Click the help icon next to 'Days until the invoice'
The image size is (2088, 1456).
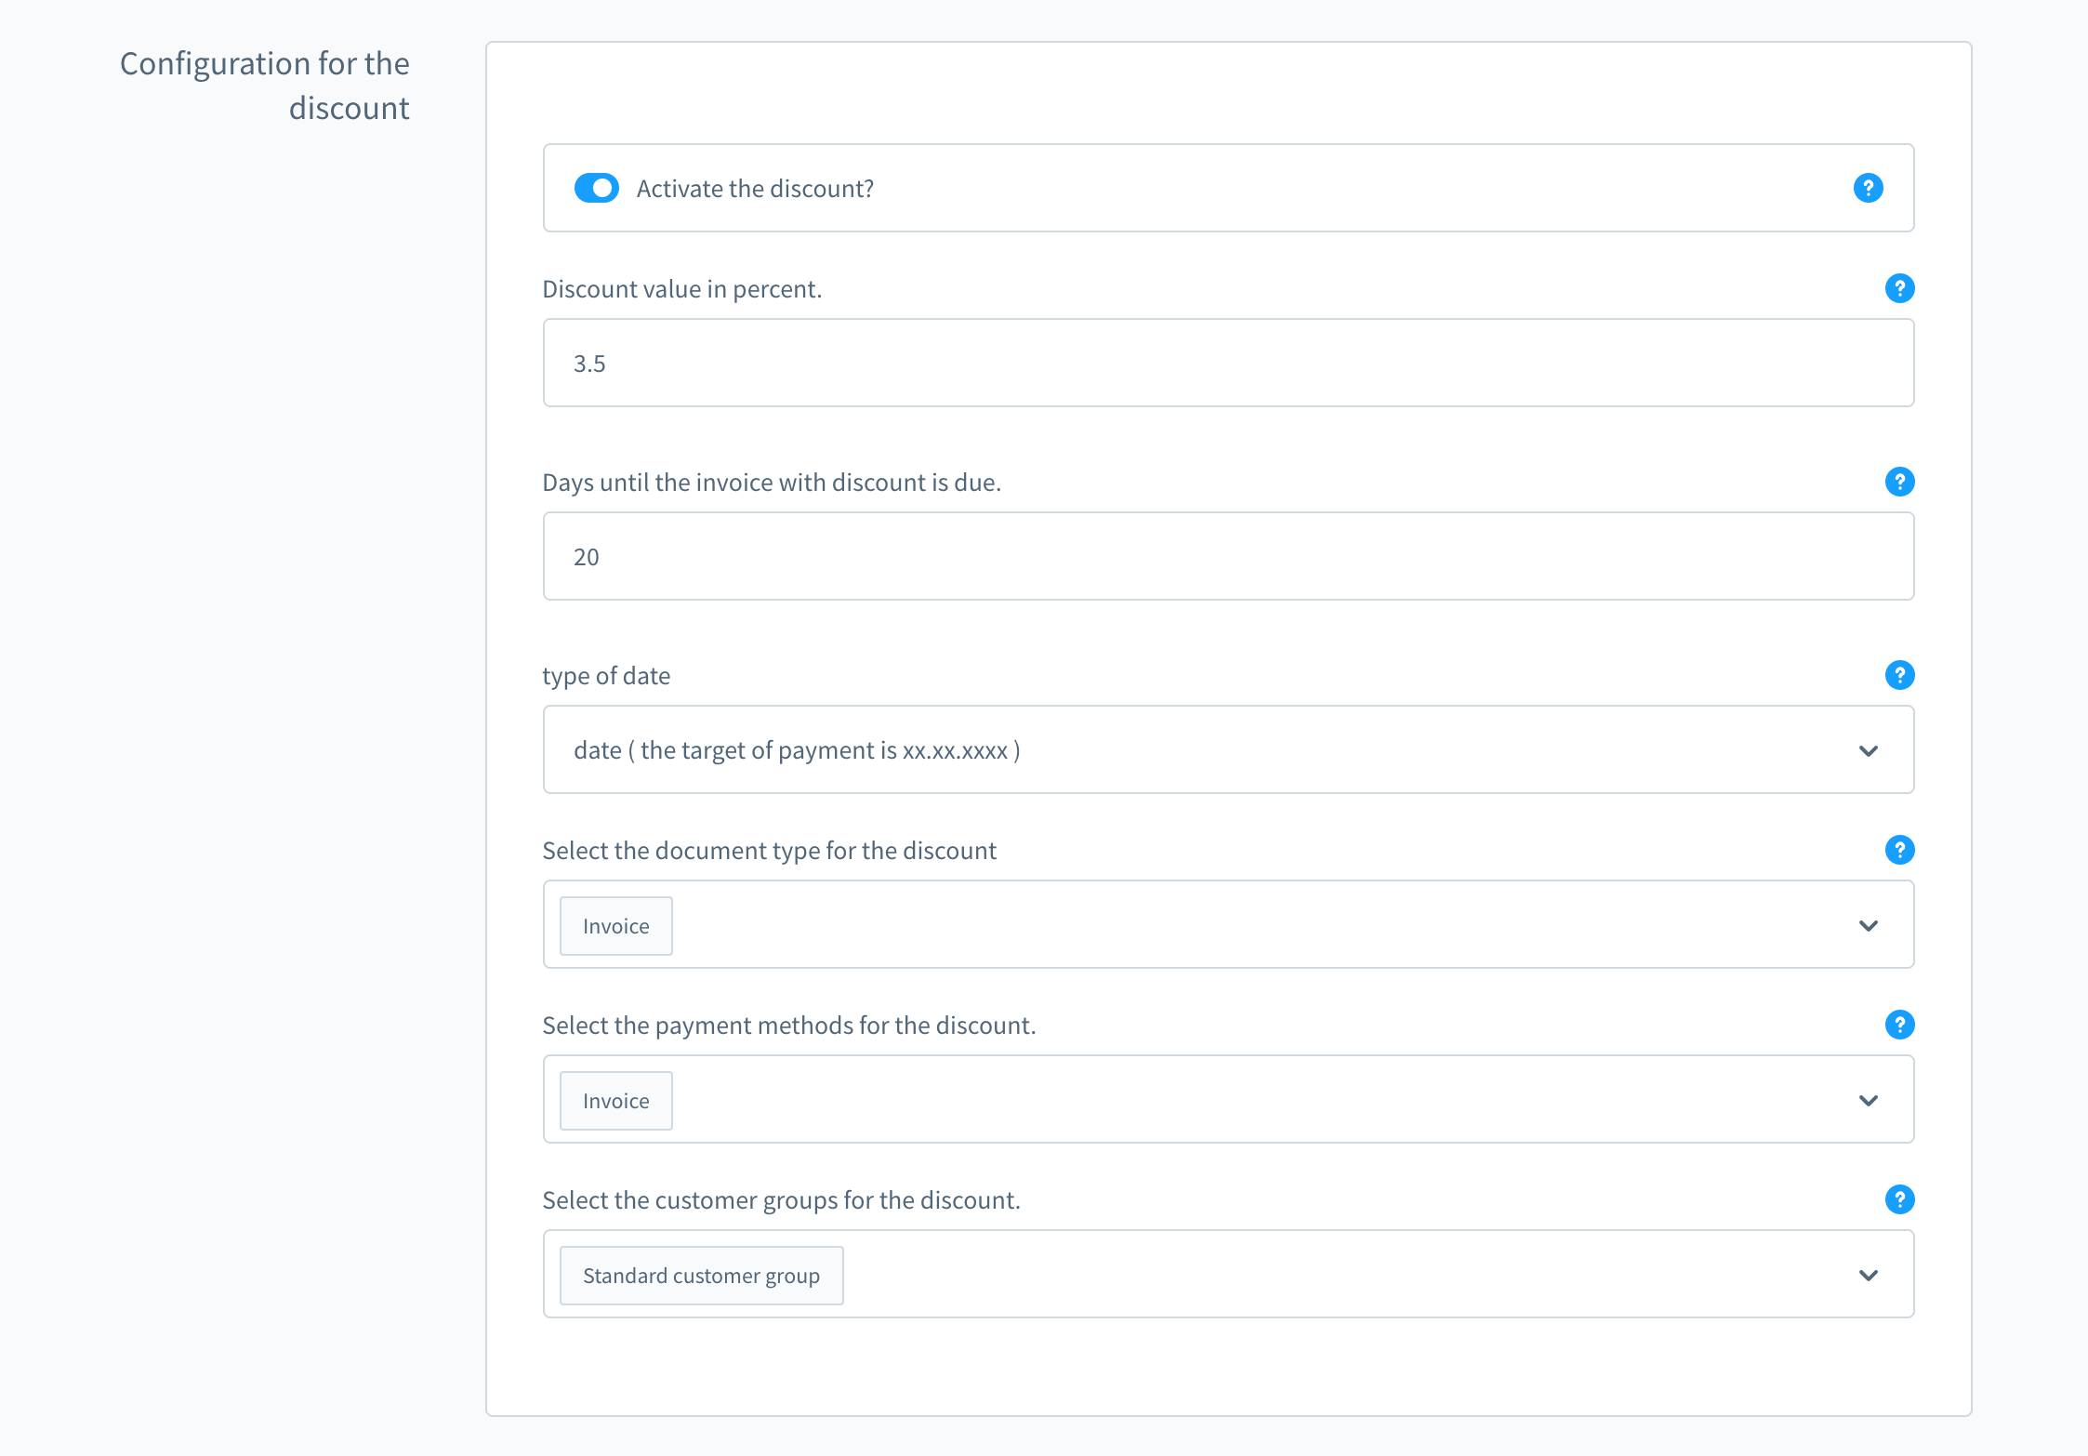point(1899,481)
